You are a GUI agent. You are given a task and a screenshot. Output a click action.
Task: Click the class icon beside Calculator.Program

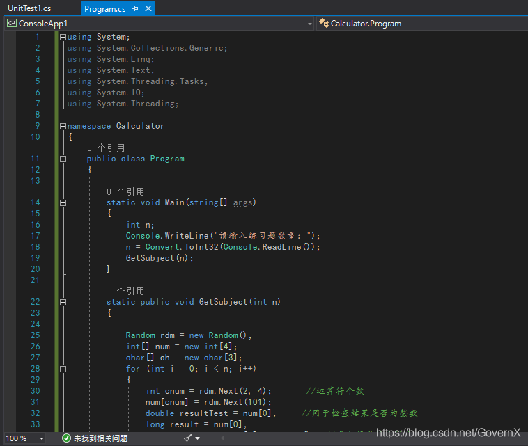pyautogui.click(x=324, y=23)
